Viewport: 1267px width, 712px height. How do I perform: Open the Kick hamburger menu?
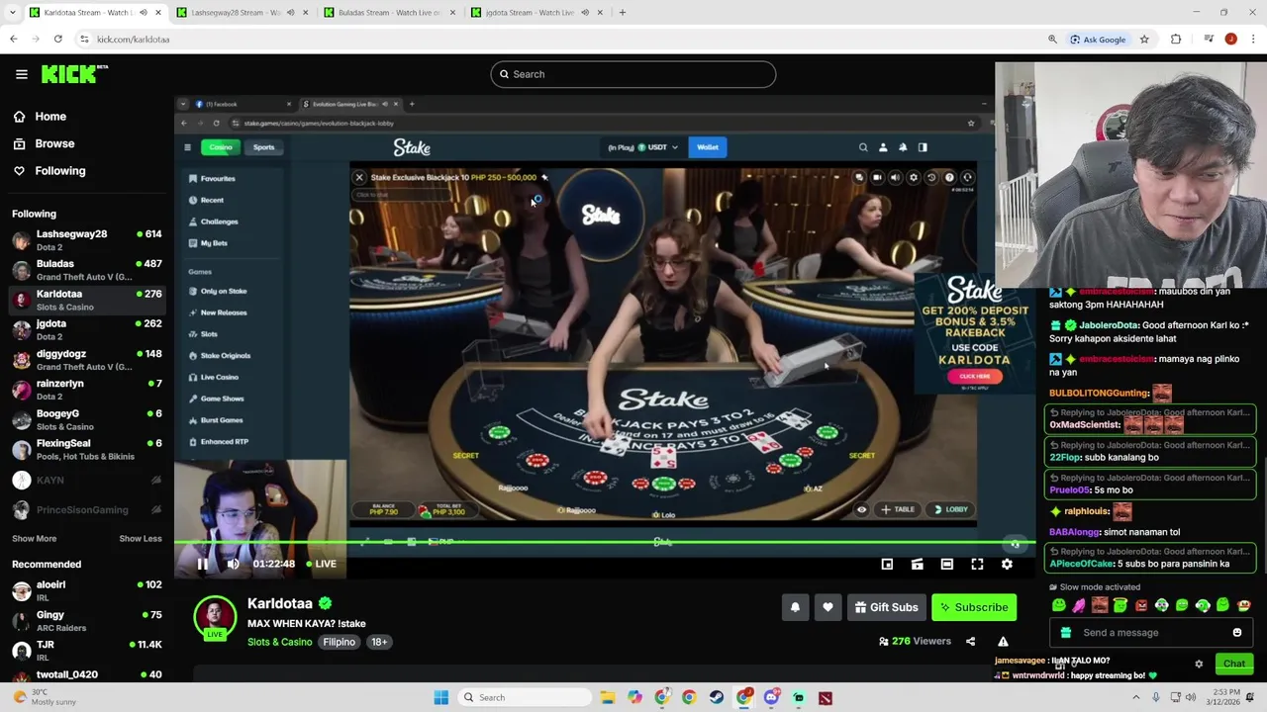(x=21, y=74)
